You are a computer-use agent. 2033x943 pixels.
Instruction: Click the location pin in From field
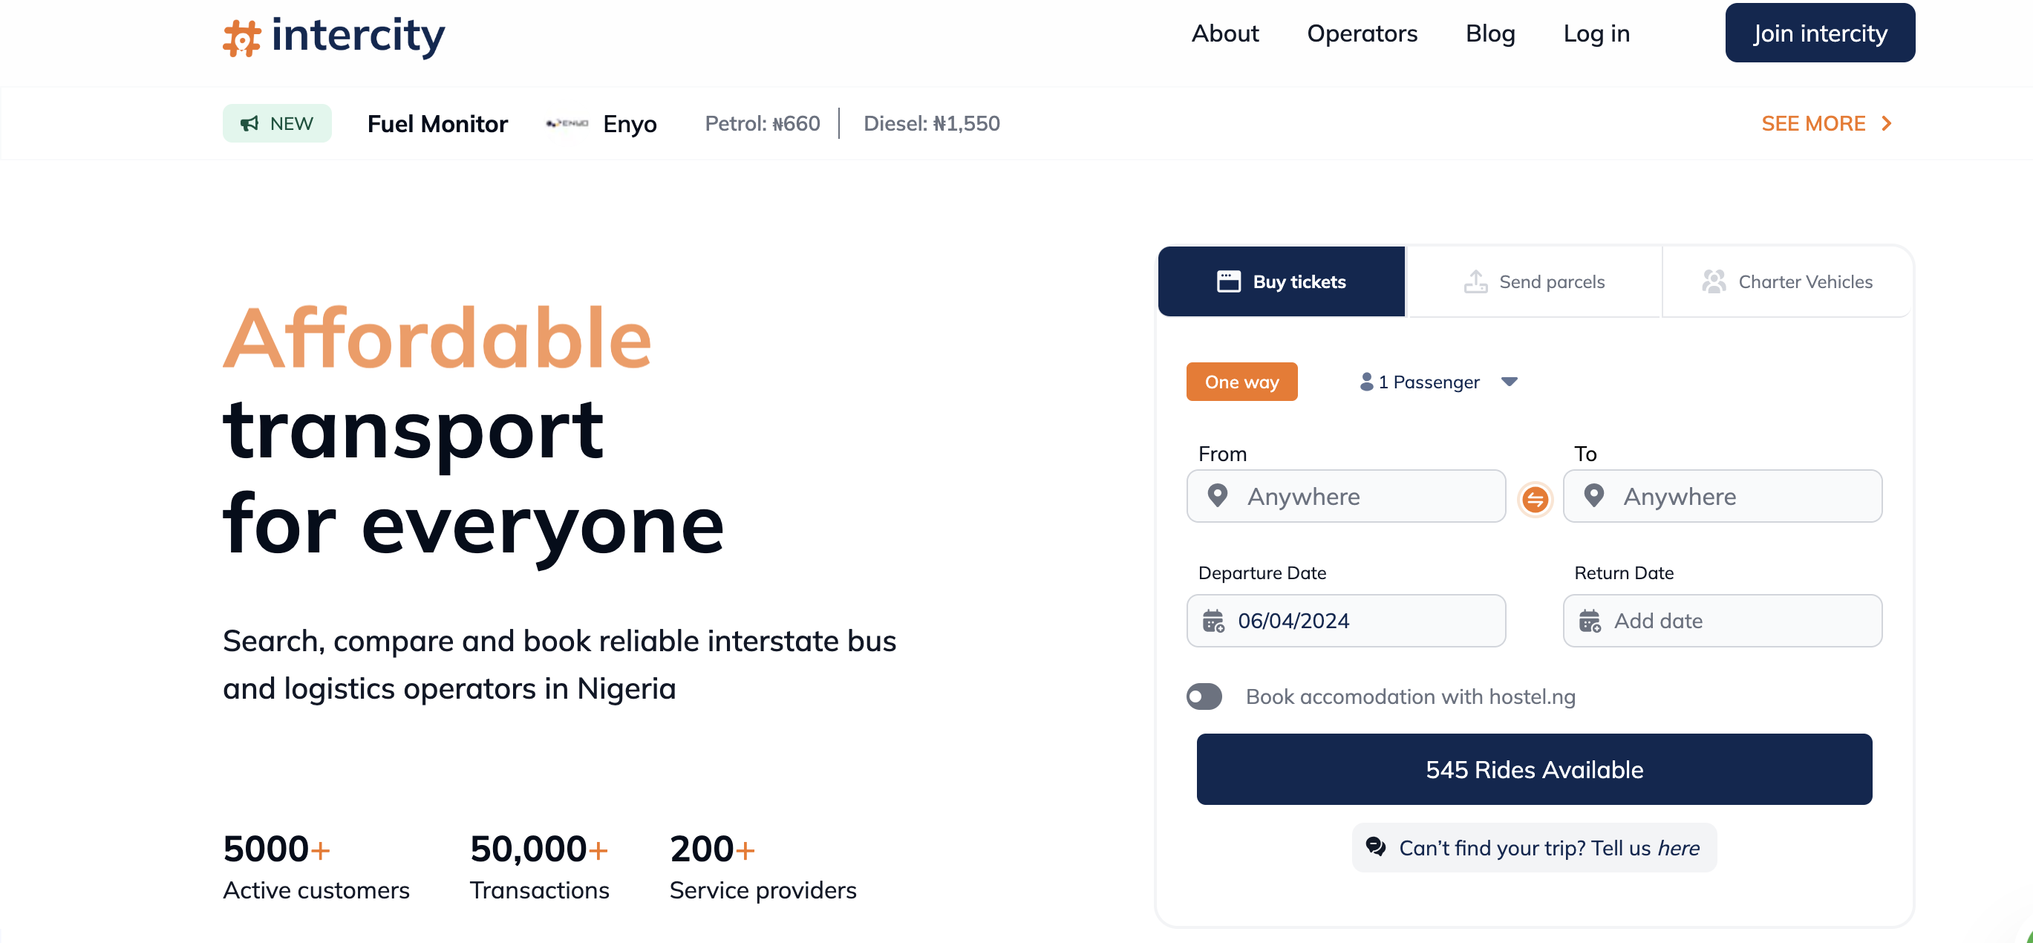1217,495
